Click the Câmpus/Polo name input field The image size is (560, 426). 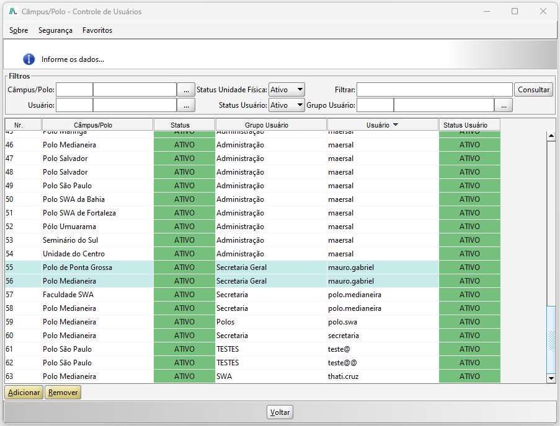click(x=135, y=90)
